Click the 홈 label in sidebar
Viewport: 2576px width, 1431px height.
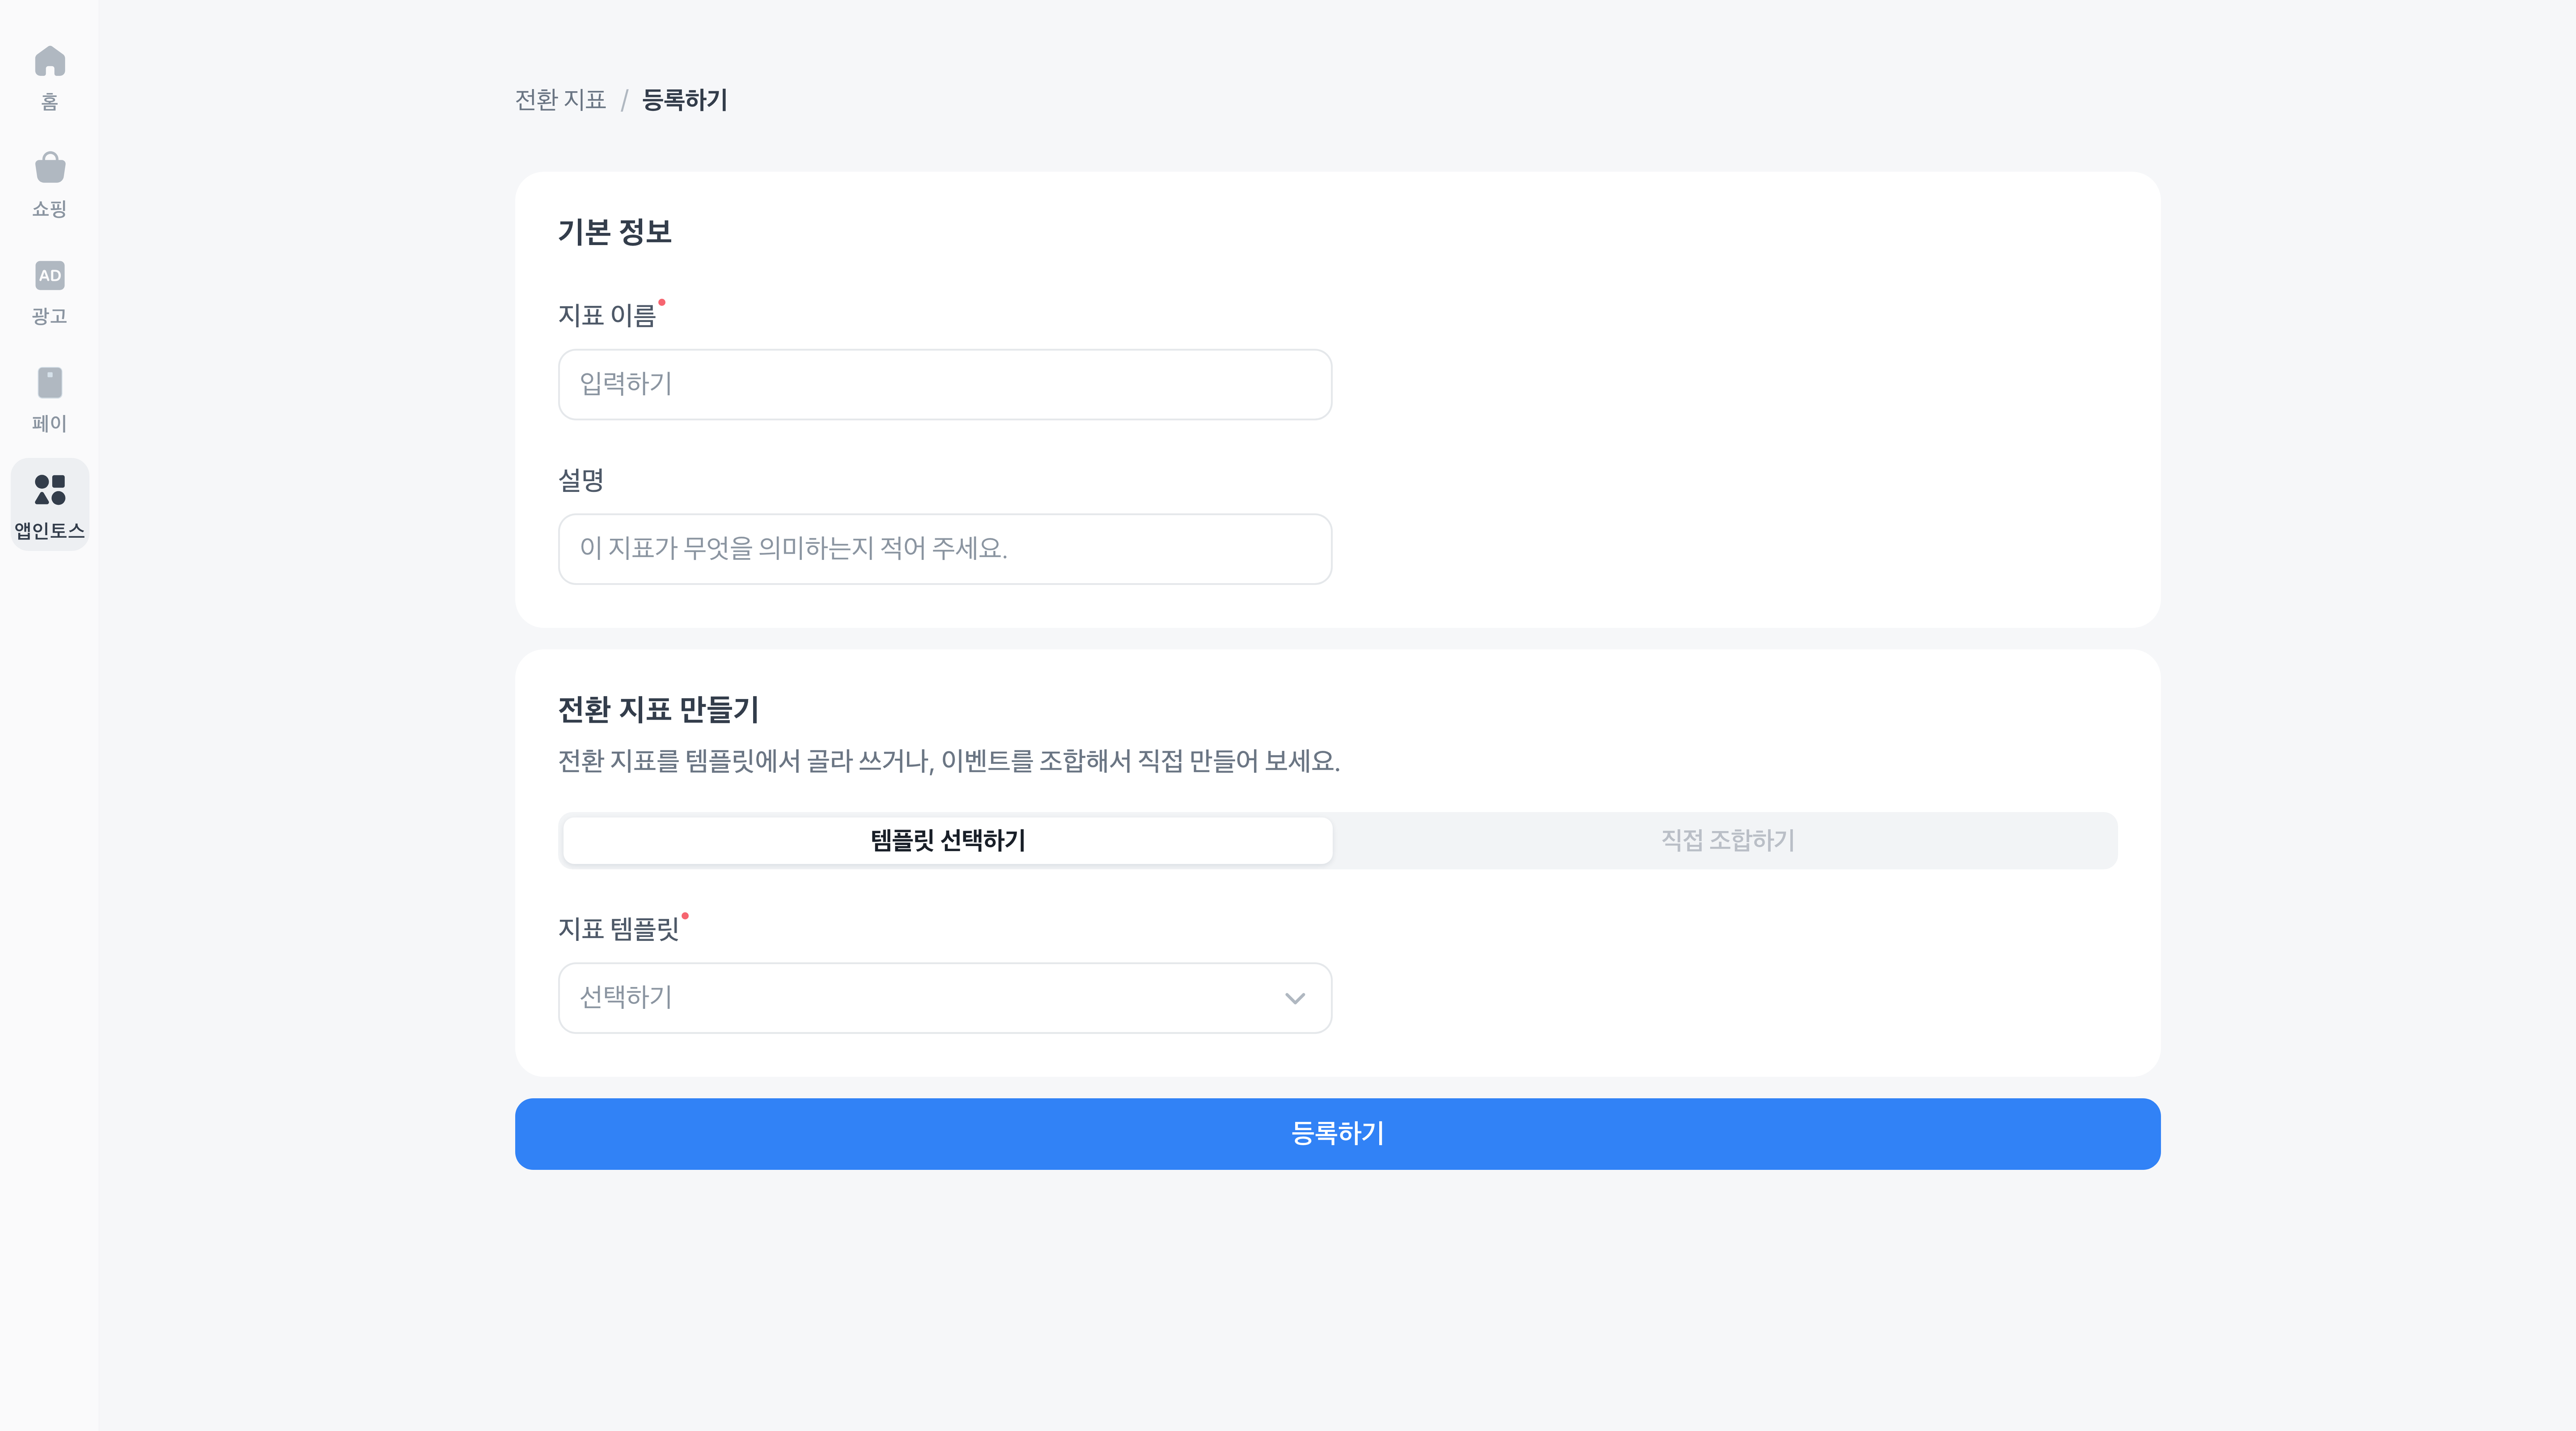click(x=50, y=102)
